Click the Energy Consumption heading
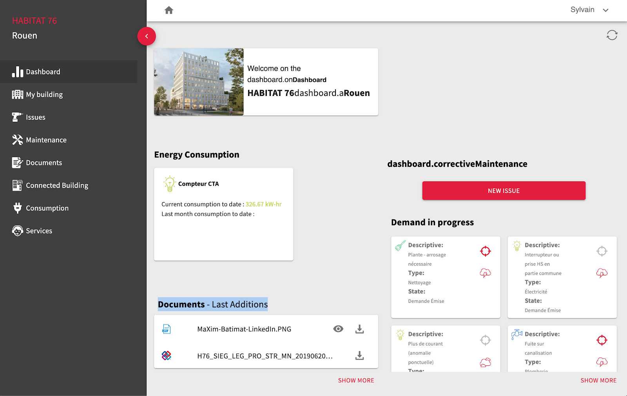 point(197,155)
